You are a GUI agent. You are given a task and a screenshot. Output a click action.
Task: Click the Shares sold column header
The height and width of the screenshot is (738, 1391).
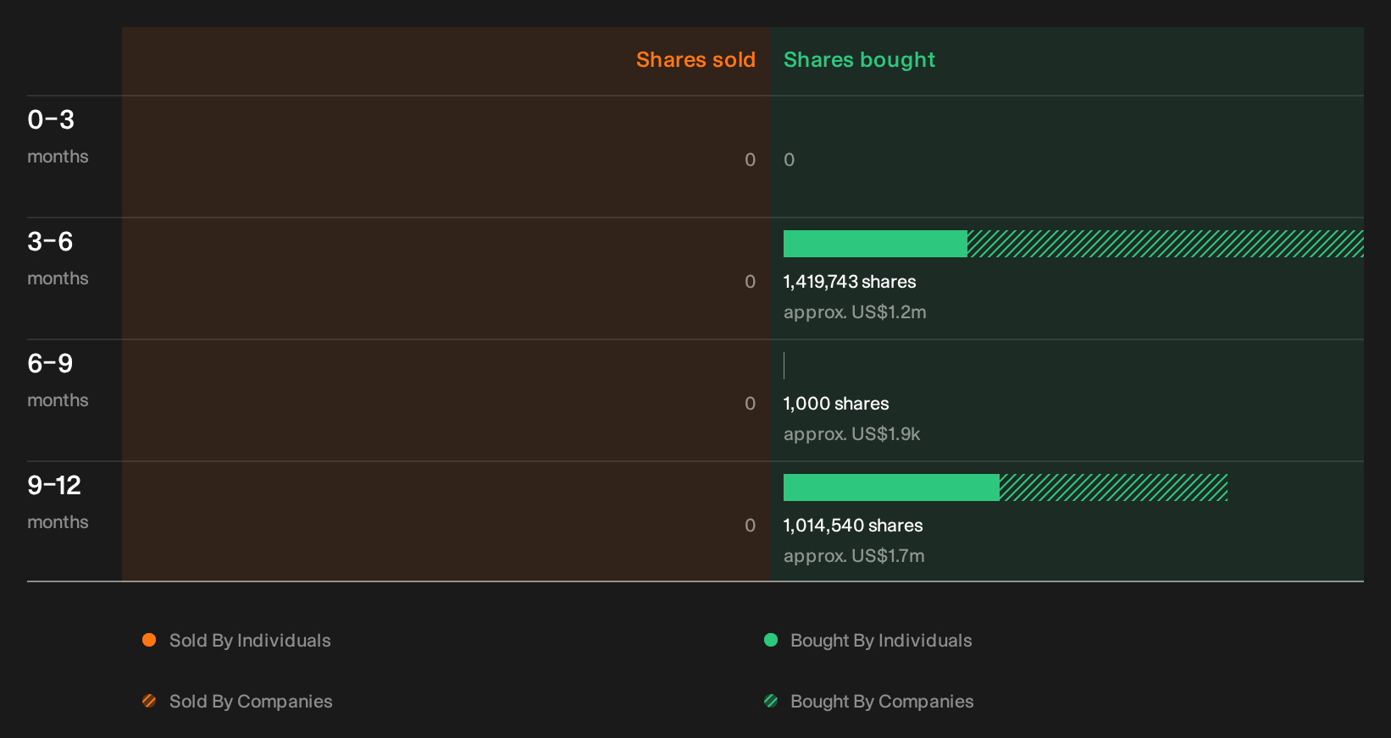pos(695,60)
